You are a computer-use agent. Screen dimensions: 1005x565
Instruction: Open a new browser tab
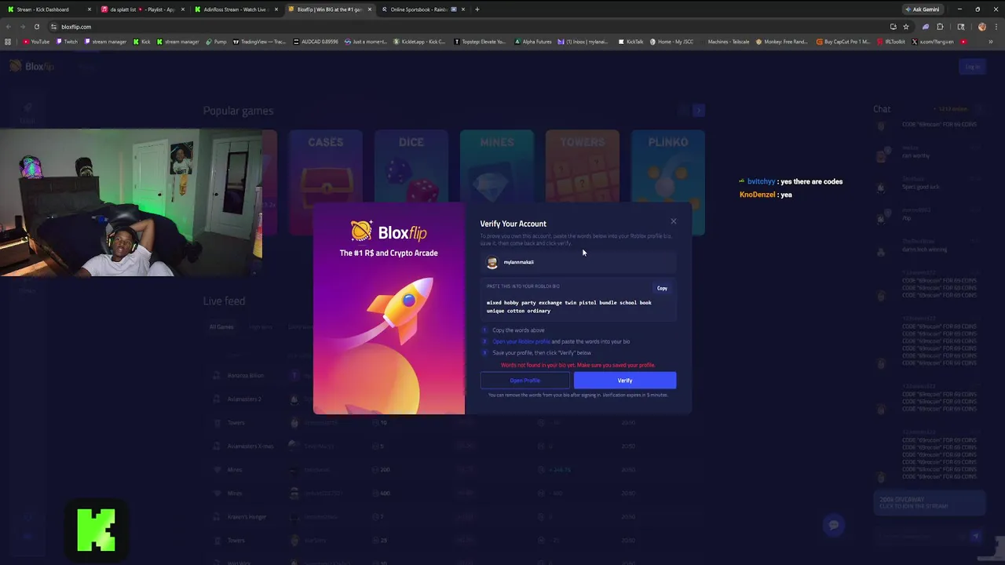tap(477, 9)
